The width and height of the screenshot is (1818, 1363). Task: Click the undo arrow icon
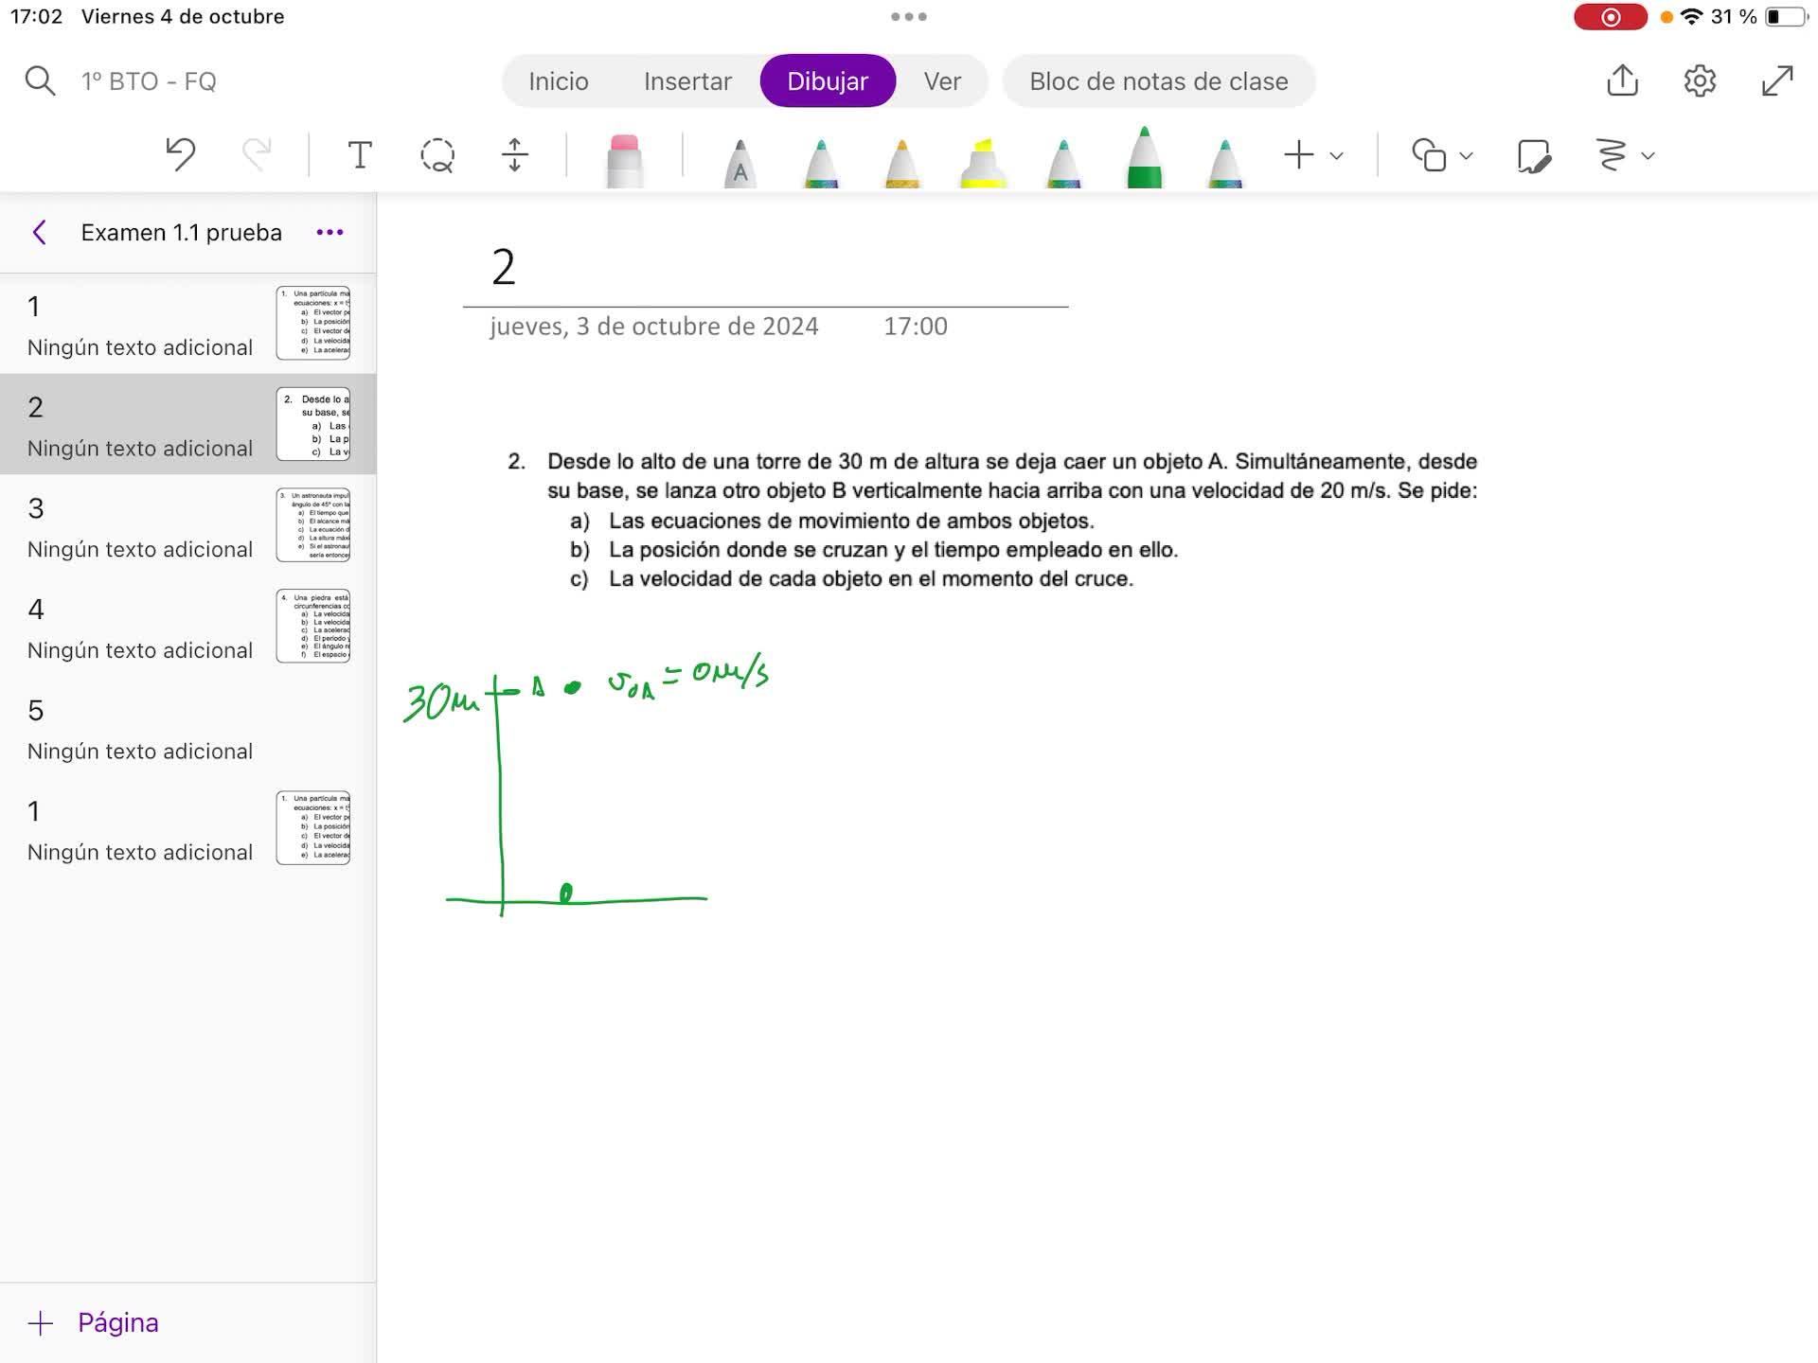click(x=180, y=154)
